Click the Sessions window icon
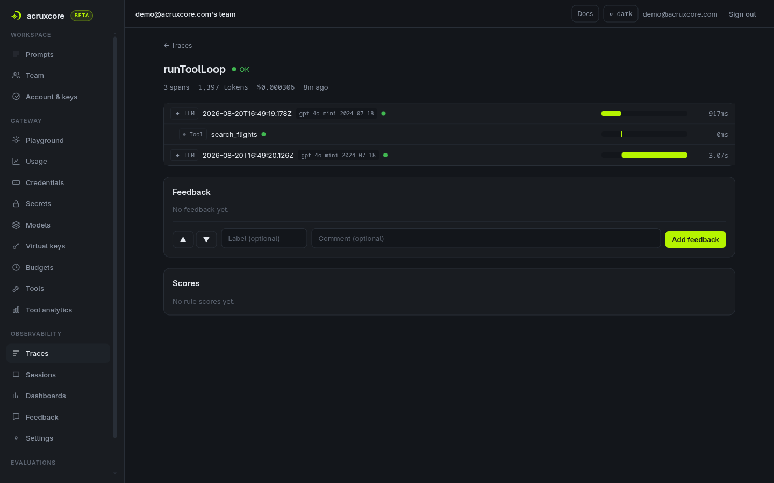This screenshot has height=483, width=774. pyautogui.click(x=16, y=375)
